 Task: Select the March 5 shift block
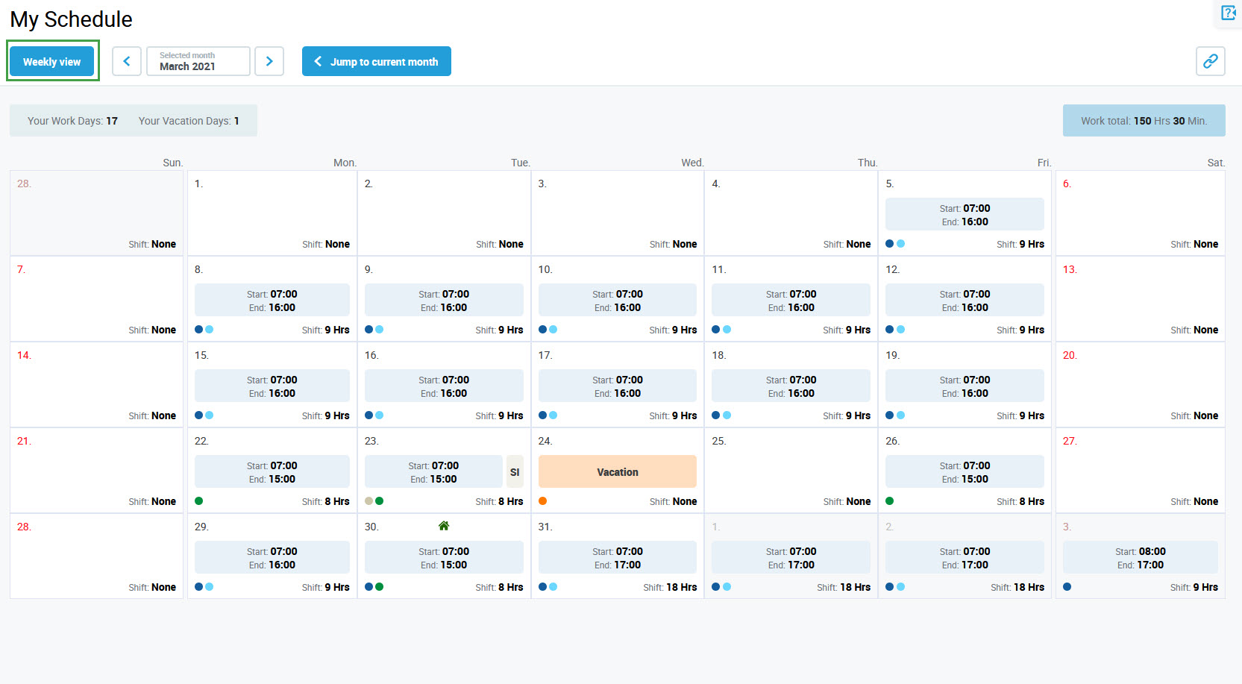point(964,215)
